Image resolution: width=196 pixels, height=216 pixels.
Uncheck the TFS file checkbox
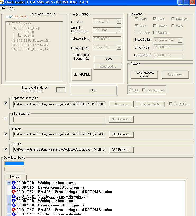click(6, 134)
